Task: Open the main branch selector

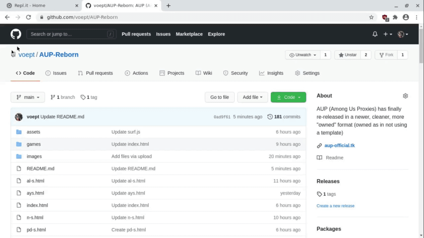Action: pyautogui.click(x=28, y=97)
